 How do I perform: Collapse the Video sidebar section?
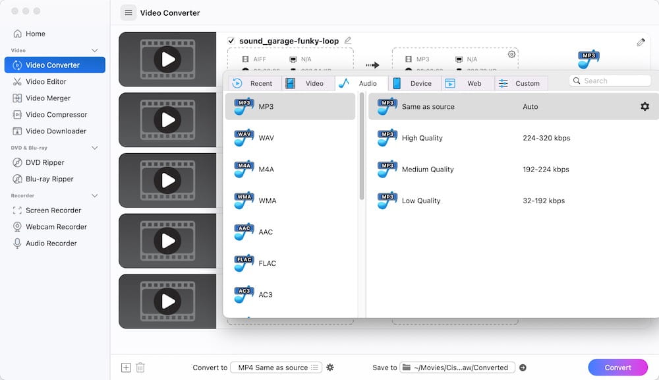click(94, 51)
